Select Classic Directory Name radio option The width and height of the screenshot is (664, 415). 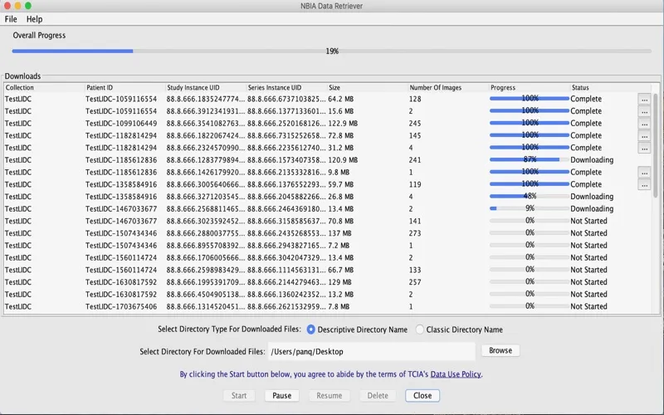(x=419, y=330)
